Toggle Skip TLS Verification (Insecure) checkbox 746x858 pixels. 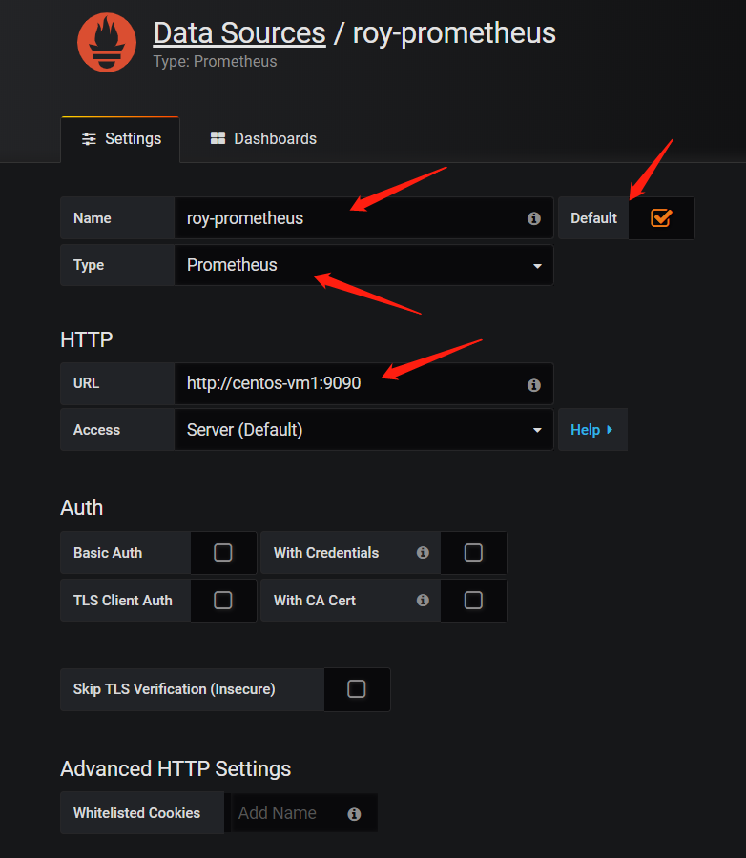tap(357, 689)
